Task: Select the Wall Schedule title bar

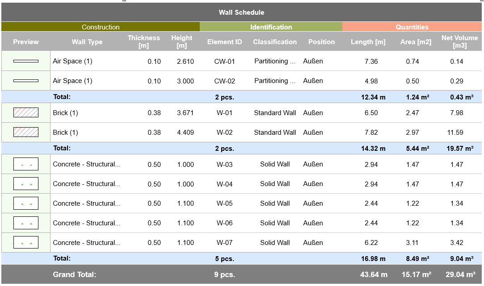Action: click(242, 12)
